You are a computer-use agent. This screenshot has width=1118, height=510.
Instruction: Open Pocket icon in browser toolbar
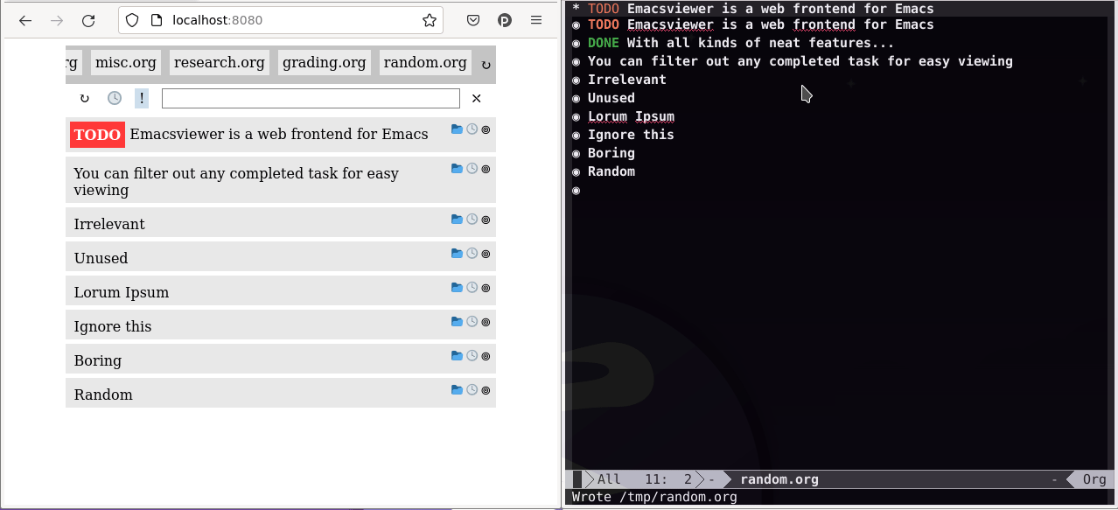pos(472,20)
